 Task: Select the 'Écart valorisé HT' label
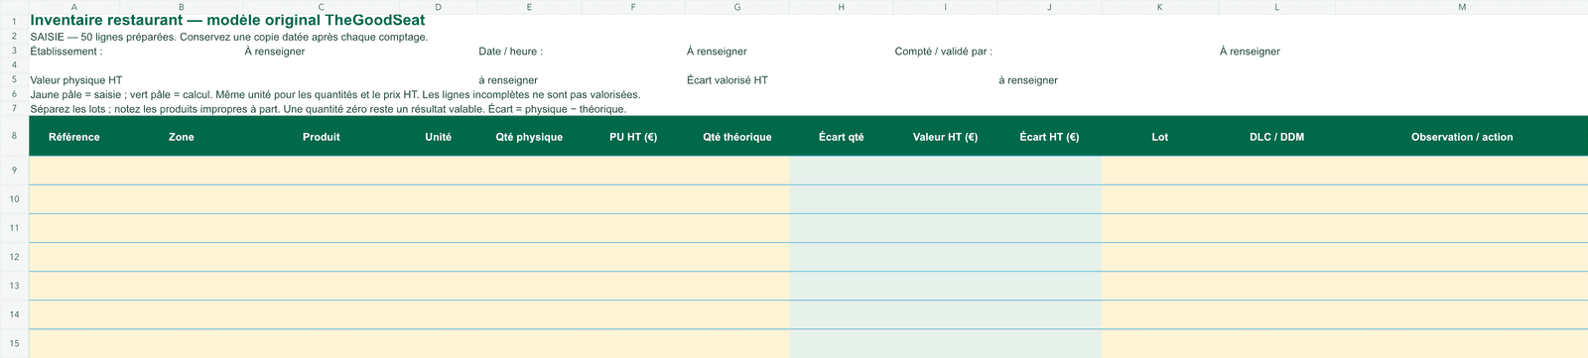click(728, 80)
